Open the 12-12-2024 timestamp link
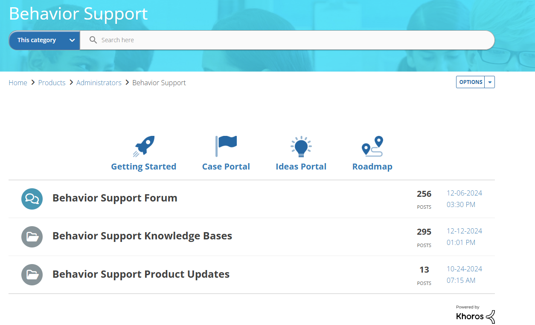 click(x=464, y=230)
